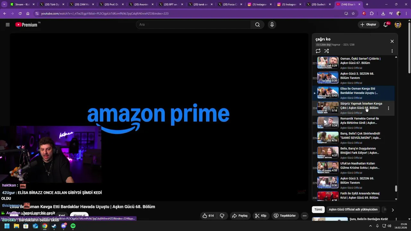Viewport: 411px width, 231px height.
Task: Click the Liste dışı playlist label
Action: 323,45
